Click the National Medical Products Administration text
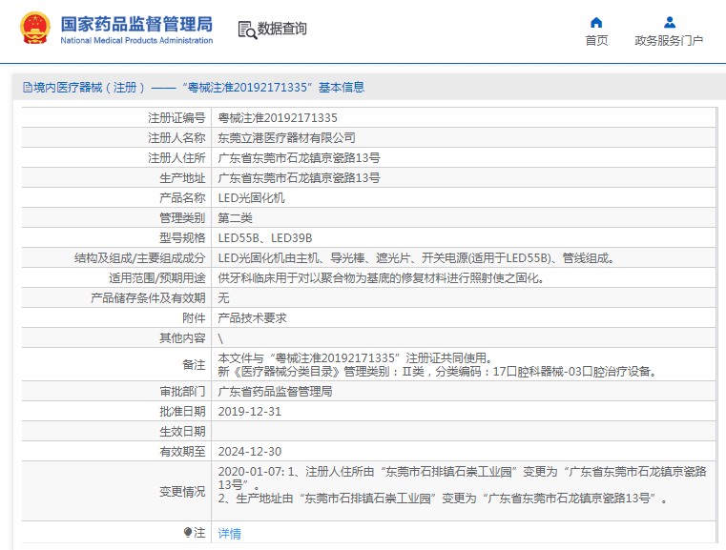 coord(136,41)
